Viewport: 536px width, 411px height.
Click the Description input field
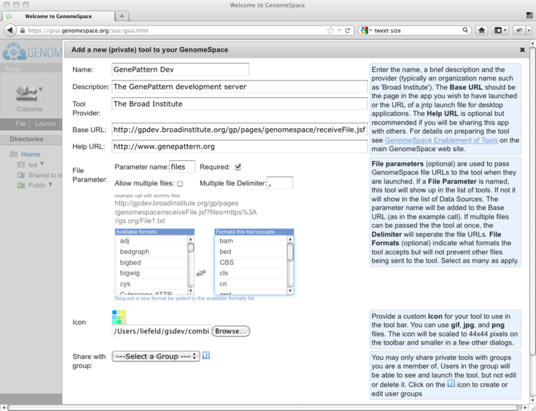point(240,86)
